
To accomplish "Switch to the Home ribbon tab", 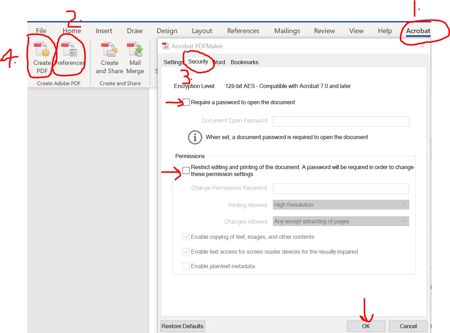I will point(72,31).
